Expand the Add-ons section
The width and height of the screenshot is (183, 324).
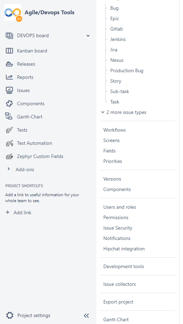coord(9,169)
